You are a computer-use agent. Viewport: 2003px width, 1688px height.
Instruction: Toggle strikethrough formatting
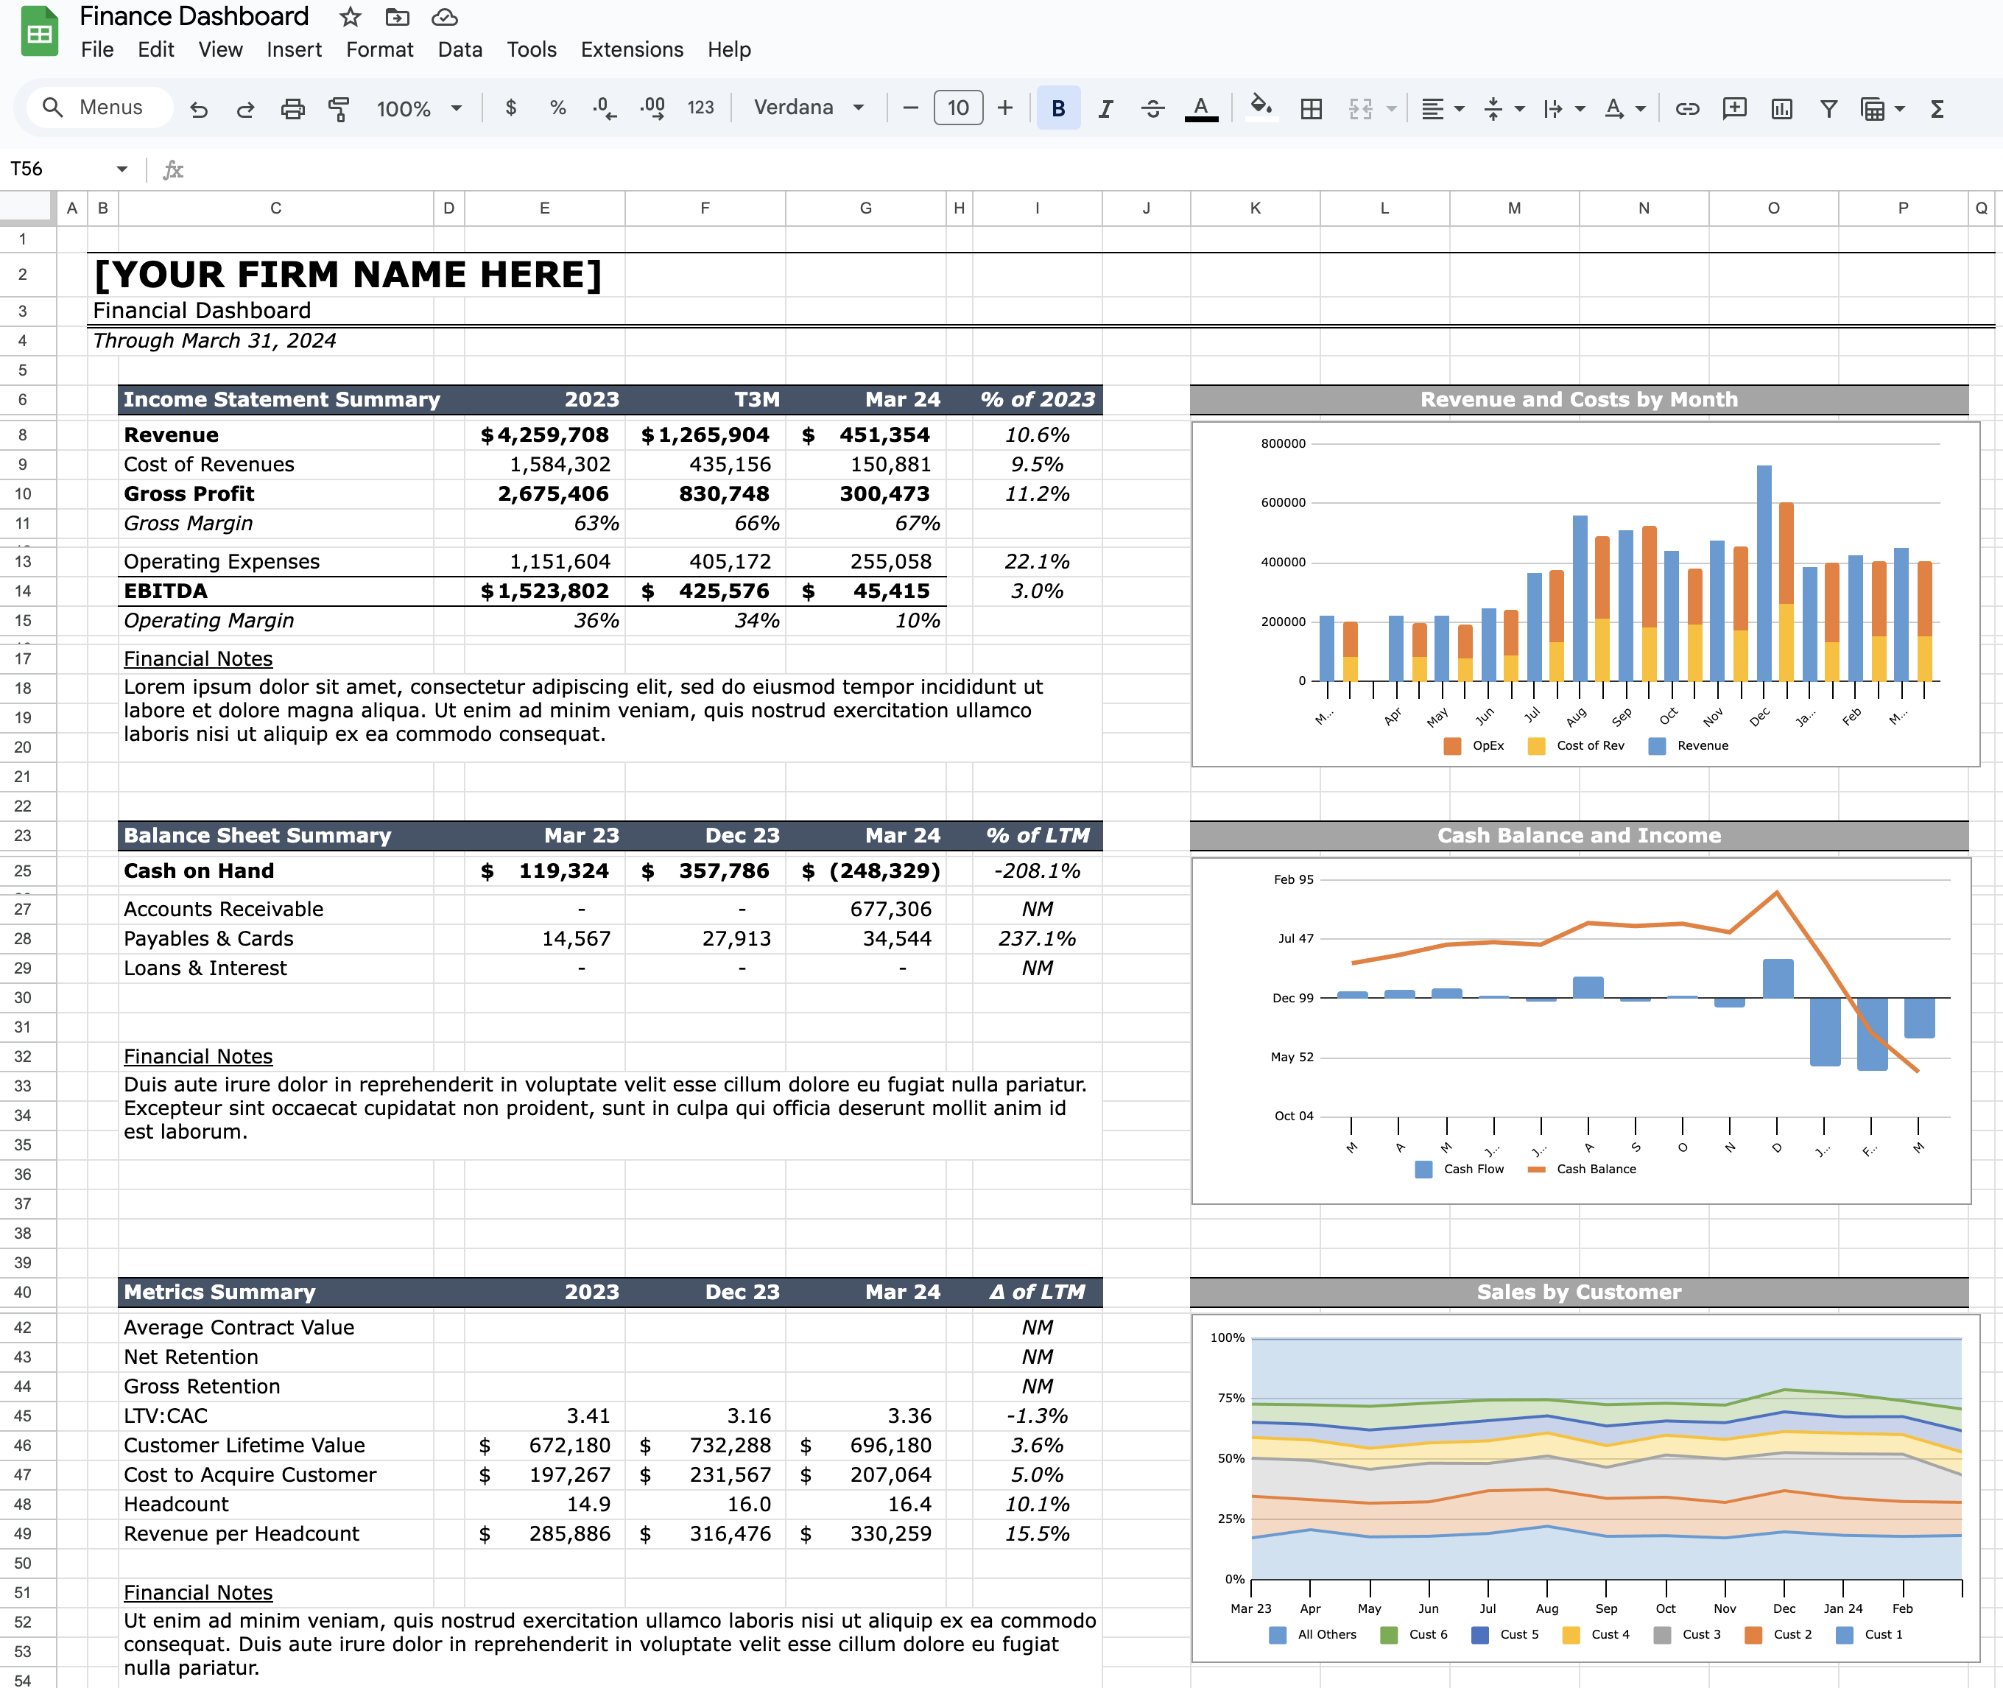(x=1152, y=108)
